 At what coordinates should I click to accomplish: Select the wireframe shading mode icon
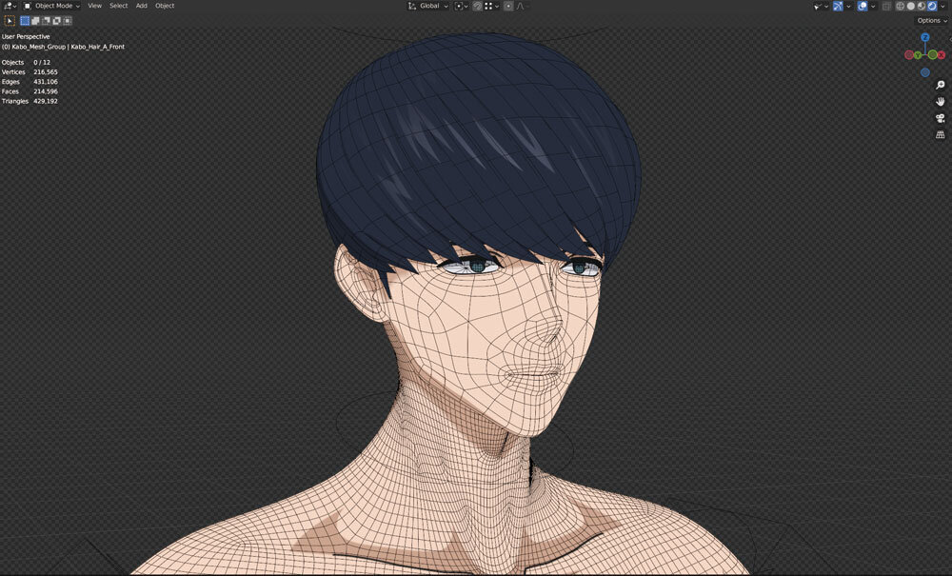click(899, 6)
